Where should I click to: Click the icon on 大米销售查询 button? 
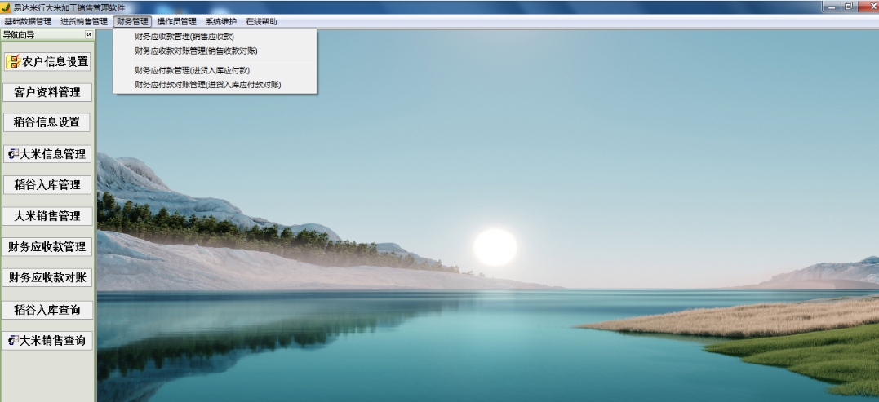[x=13, y=340]
